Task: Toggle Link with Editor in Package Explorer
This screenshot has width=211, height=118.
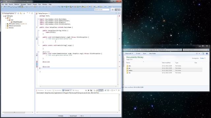Action: click(21, 13)
